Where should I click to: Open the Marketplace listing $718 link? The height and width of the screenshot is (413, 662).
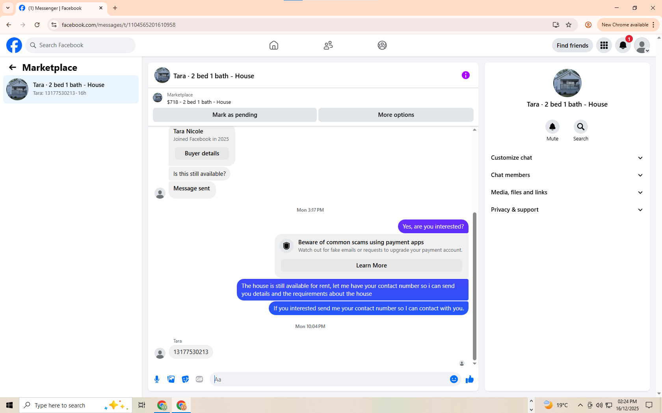pyautogui.click(x=199, y=102)
